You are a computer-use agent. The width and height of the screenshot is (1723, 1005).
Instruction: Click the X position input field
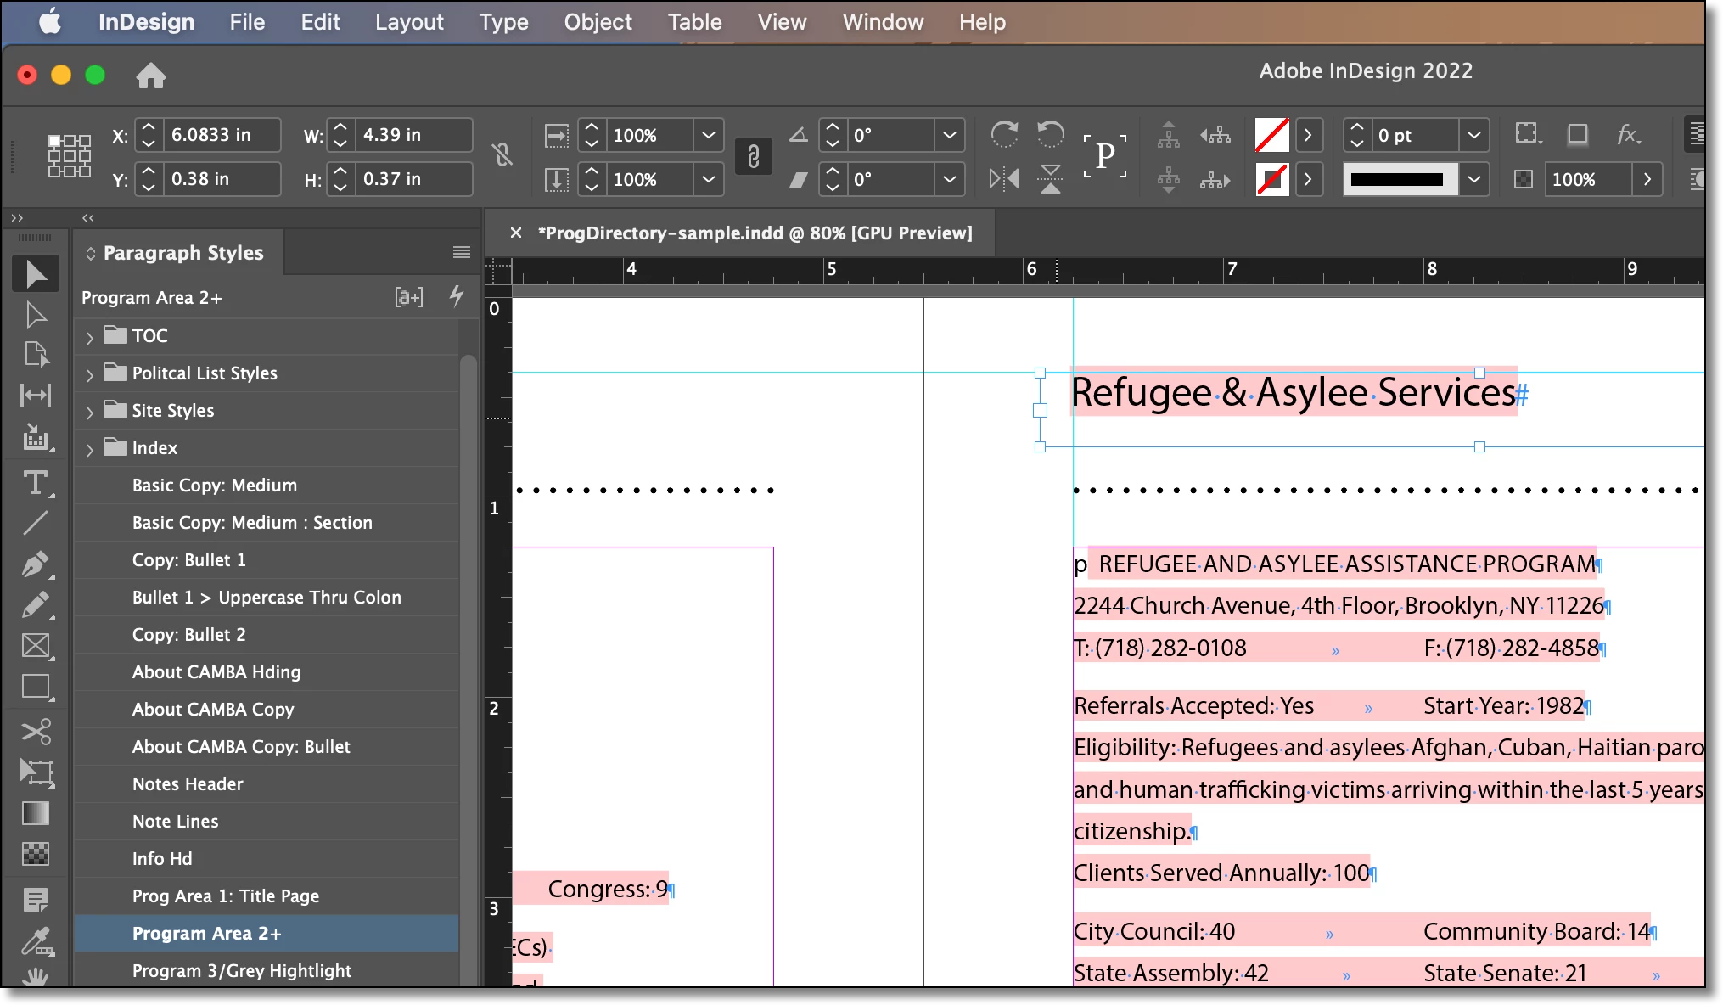click(221, 135)
